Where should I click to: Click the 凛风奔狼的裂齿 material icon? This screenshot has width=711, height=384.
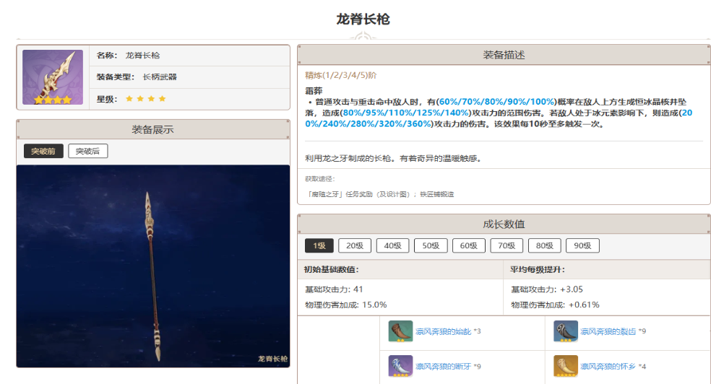pyautogui.click(x=565, y=331)
